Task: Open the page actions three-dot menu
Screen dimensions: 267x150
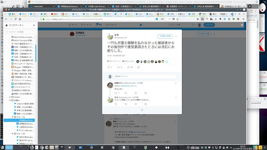Action: pos(169,19)
